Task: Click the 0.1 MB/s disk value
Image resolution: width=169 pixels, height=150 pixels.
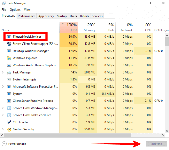Action: point(108,94)
